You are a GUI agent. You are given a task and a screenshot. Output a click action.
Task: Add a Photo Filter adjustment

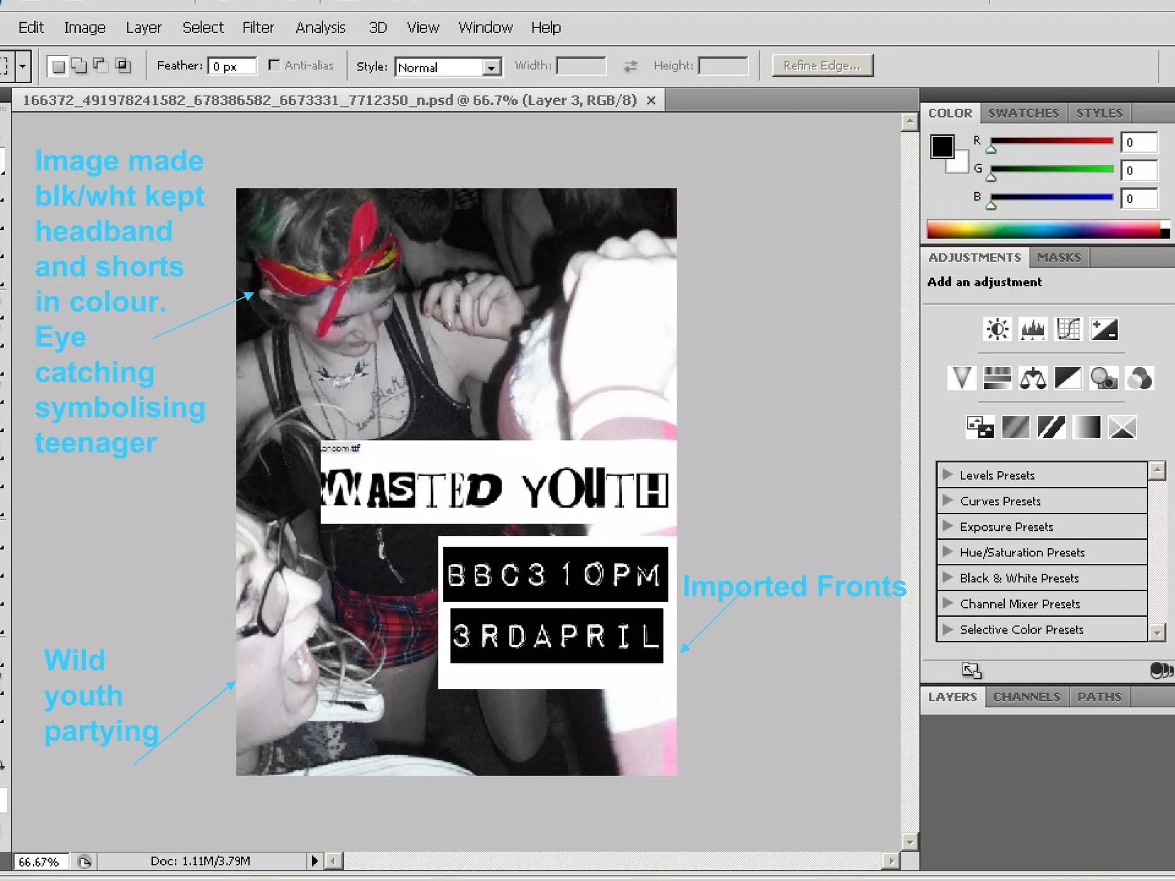coord(1104,379)
